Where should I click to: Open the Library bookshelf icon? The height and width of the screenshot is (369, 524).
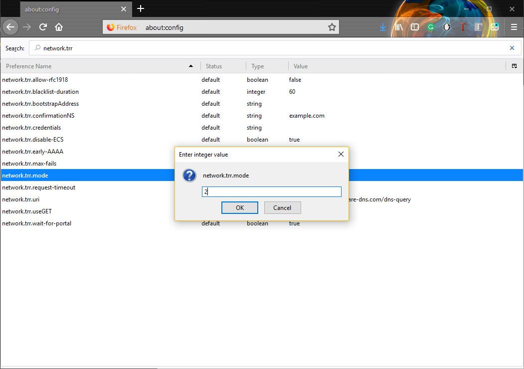398,27
